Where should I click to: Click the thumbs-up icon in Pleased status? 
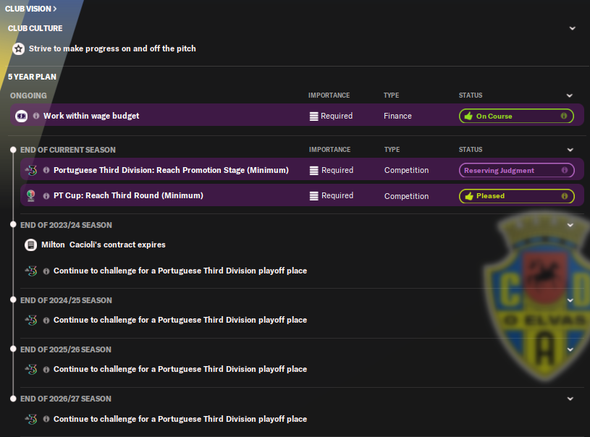point(469,196)
